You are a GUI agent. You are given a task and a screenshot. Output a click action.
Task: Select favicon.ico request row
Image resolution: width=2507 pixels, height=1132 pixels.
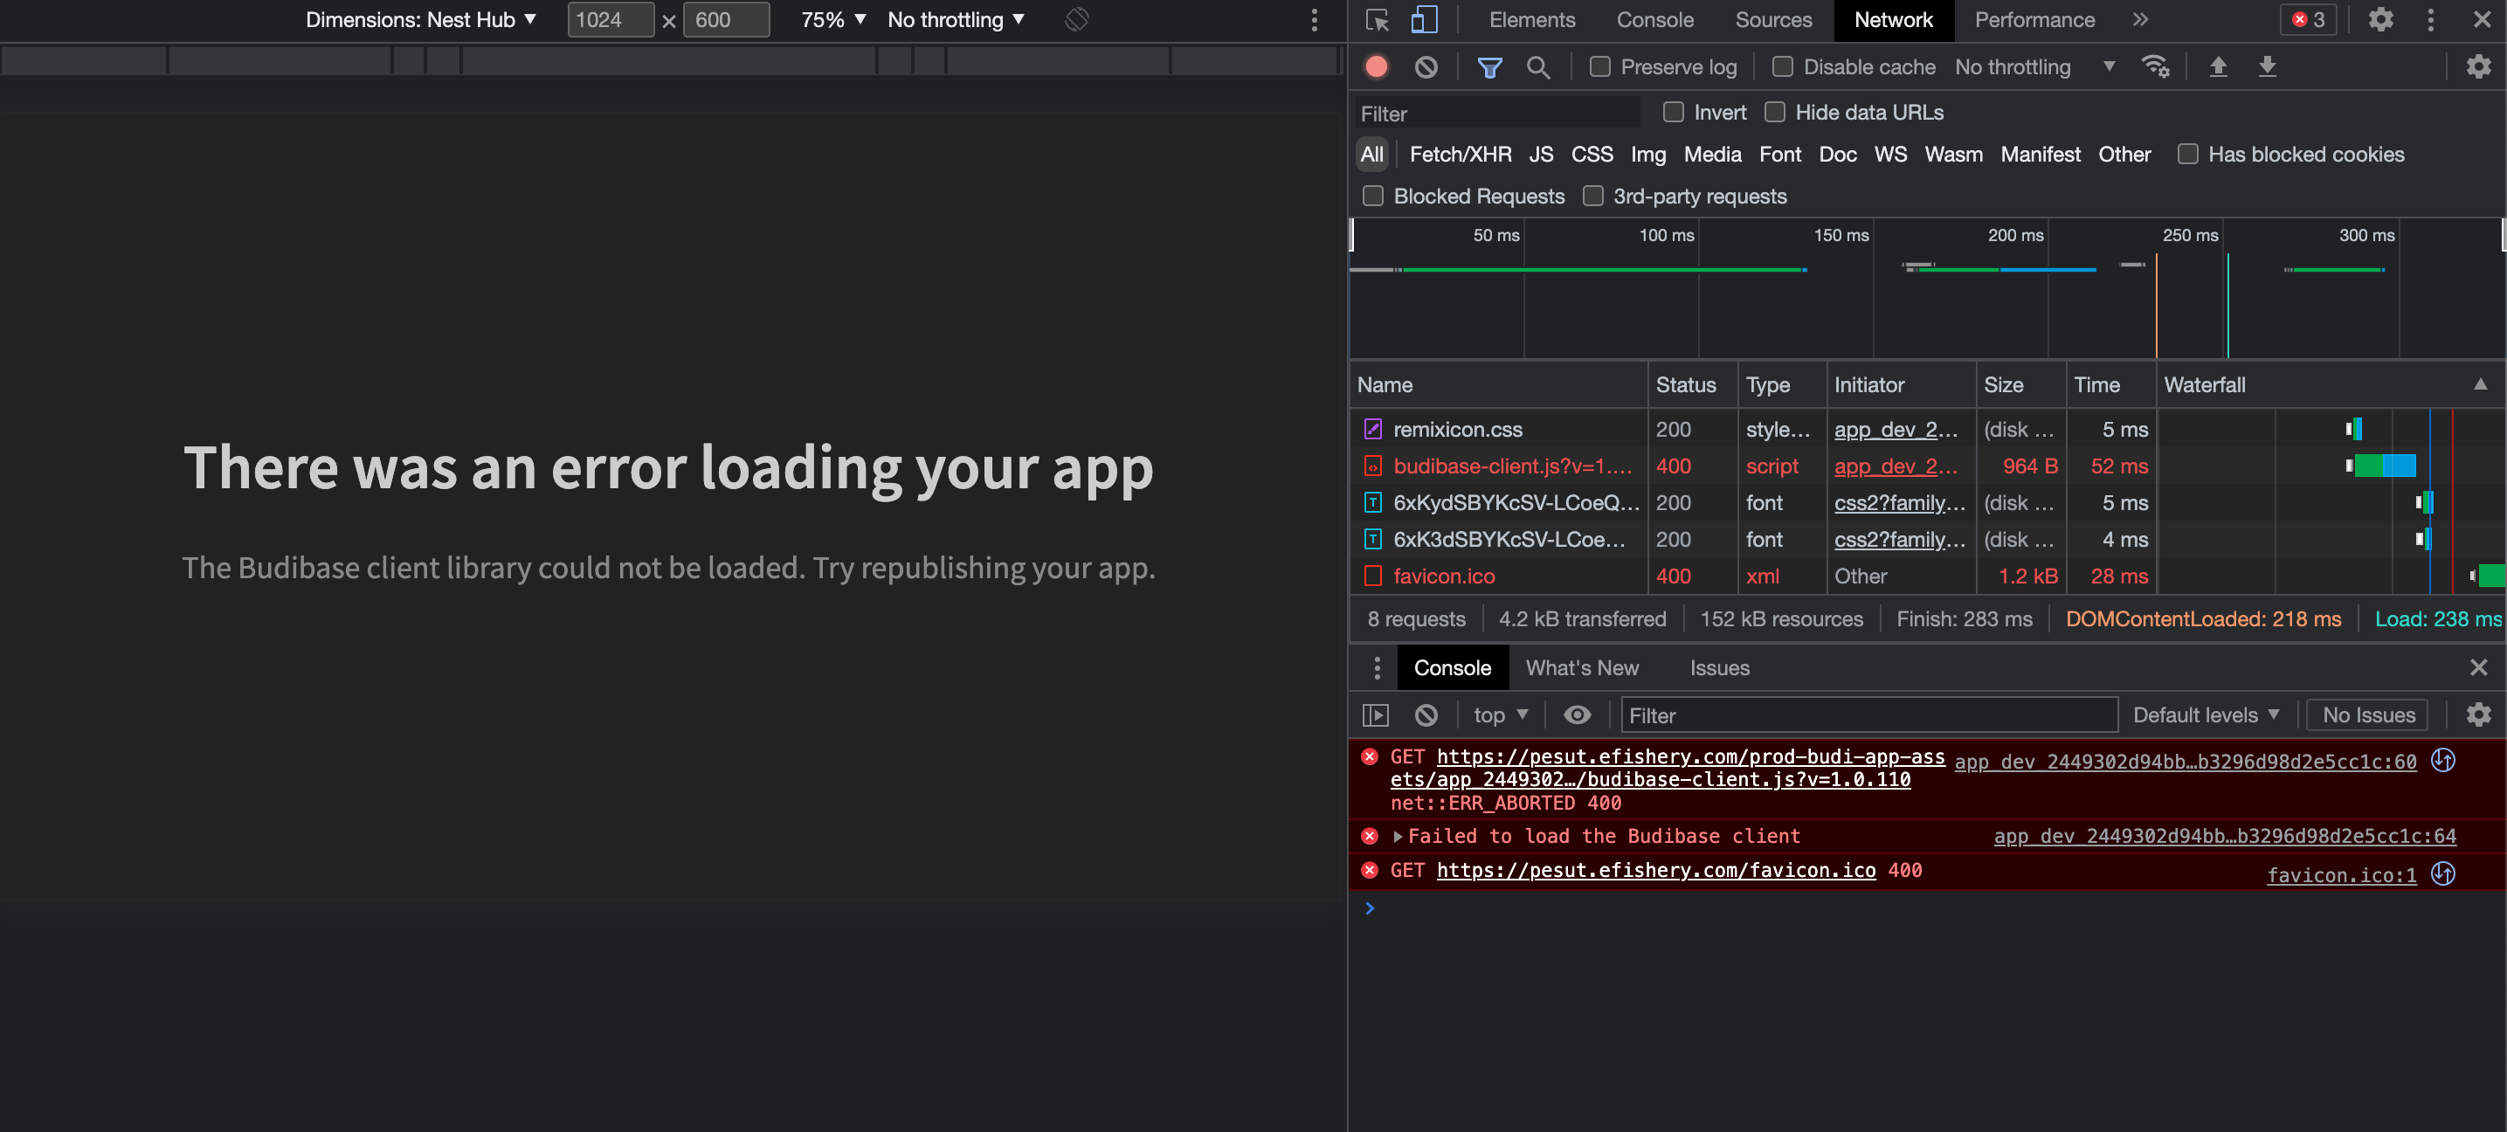[x=1926, y=576]
